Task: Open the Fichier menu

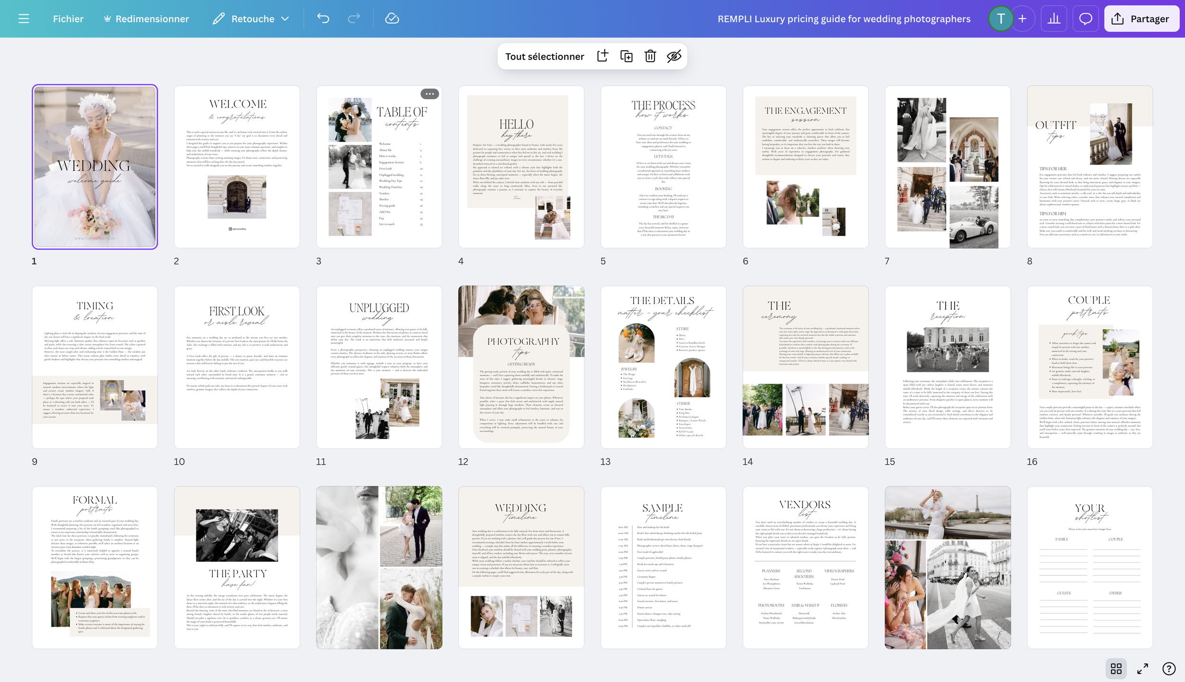Action: click(68, 18)
